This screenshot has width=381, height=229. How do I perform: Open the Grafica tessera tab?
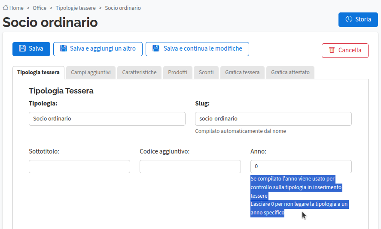tap(242, 72)
